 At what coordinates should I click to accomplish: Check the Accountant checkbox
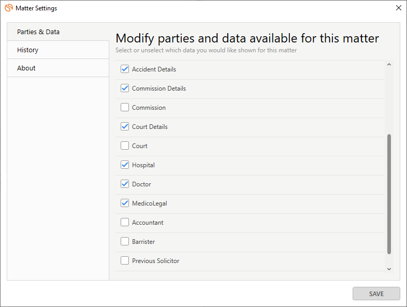click(125, 222)
